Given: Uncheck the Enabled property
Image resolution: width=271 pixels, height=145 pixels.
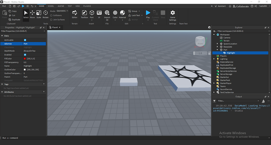Looking at the screenshot, I should [25, 55].
